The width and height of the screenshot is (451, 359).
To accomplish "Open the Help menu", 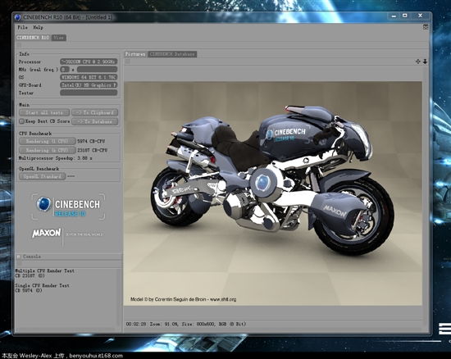I will pyautogui.click(x=38, y=27).
